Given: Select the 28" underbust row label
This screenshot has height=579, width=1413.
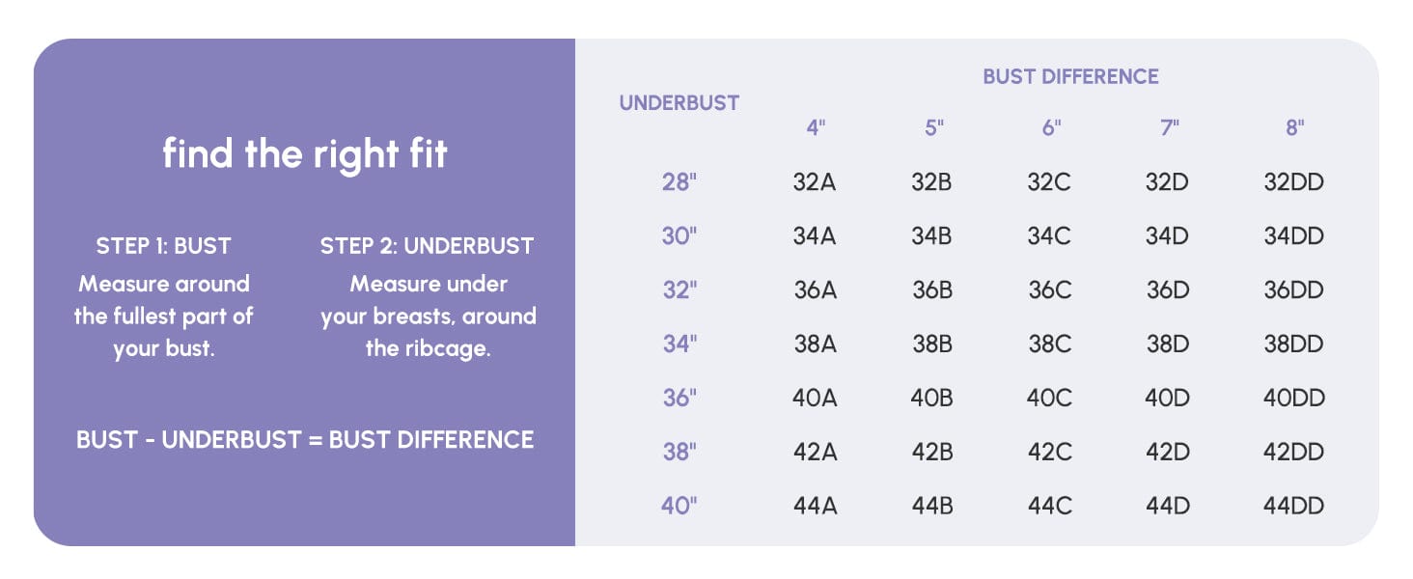Looking at the screenshot, I should 679,182.
